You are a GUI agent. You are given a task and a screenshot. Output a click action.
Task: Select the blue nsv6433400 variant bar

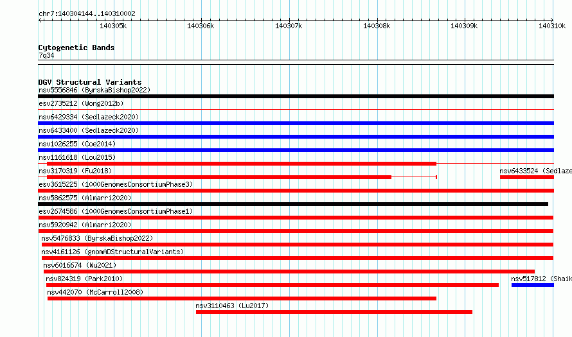tap(296, 137)
